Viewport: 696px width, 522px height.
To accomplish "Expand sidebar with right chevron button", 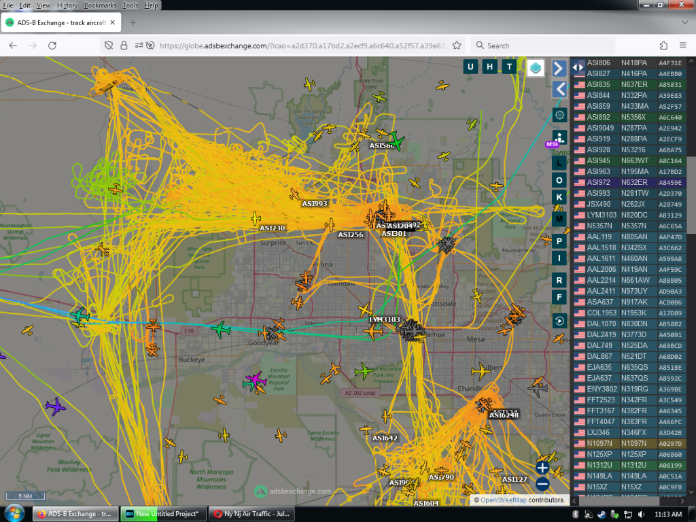I will [x=559, y=68].
